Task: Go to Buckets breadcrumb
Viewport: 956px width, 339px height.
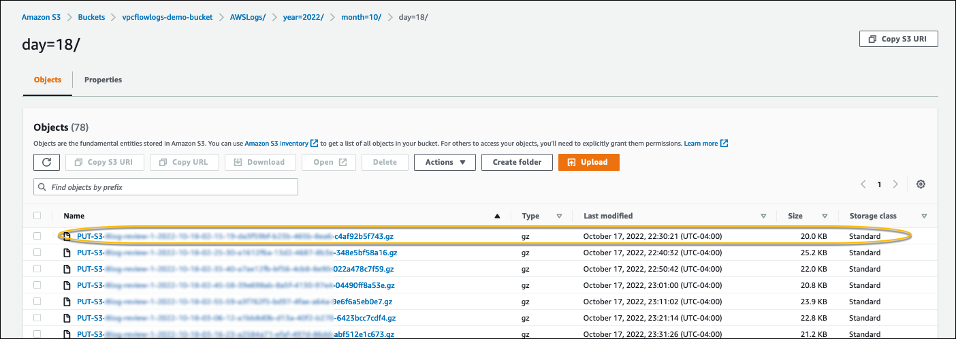Action: 92,17
